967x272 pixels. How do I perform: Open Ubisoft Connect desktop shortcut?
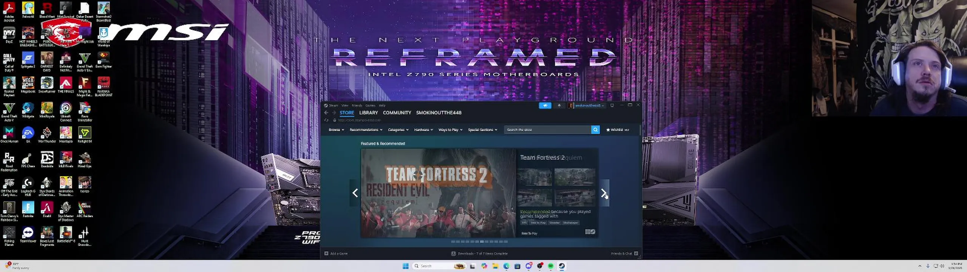[x=66, y=112]
